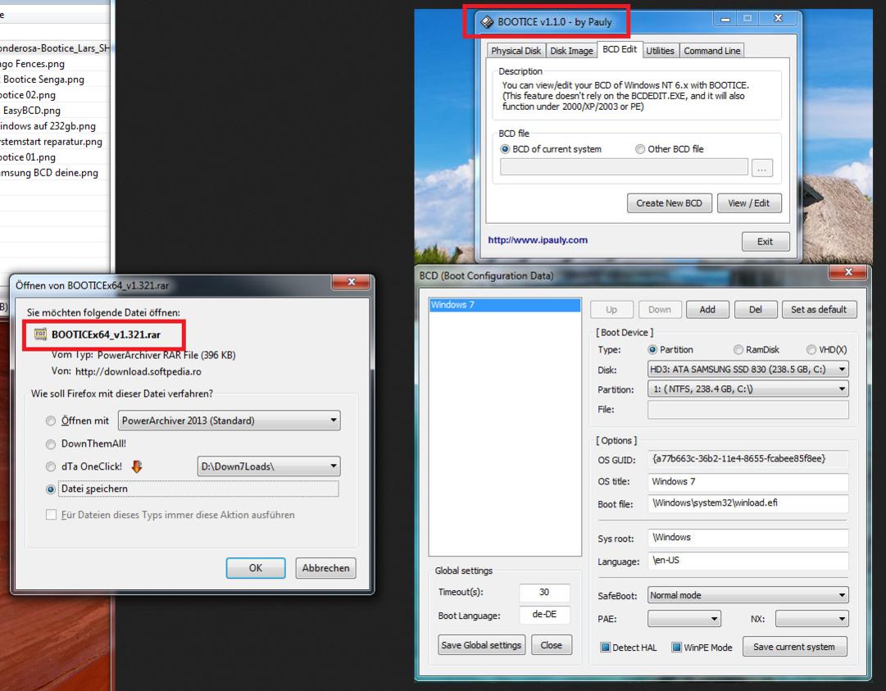This screenshot has height=691, width=886.
Task: Click the dTa OneClick arrow icon
Action: click(137, 466)
